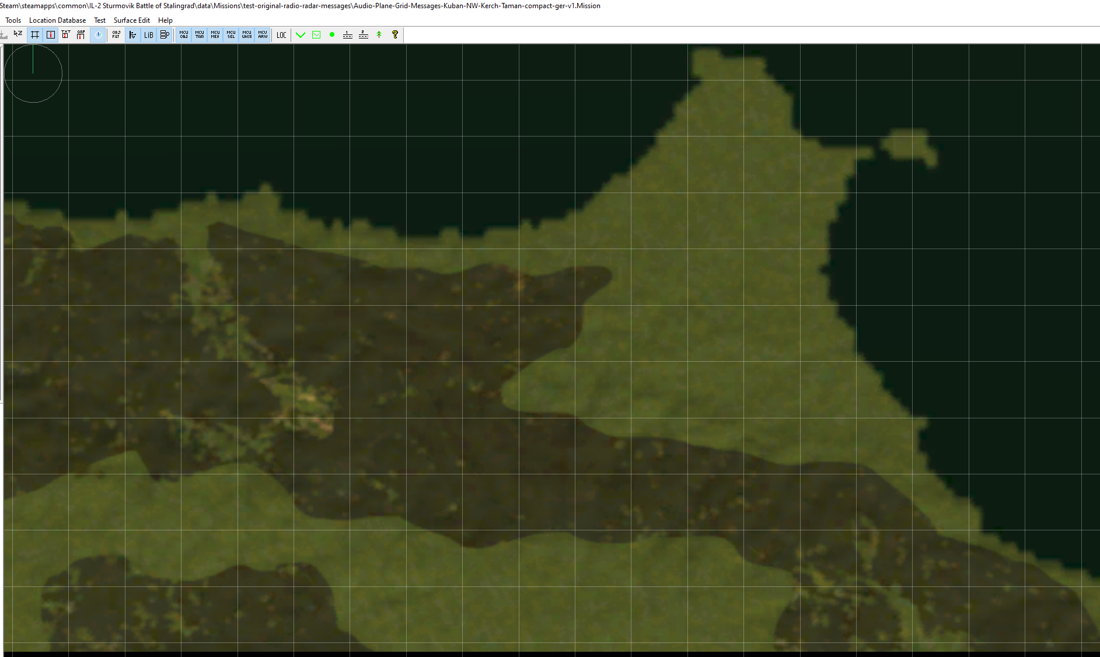
Task: Toggle the MCU OBJ links button
Action: point(184,35)
